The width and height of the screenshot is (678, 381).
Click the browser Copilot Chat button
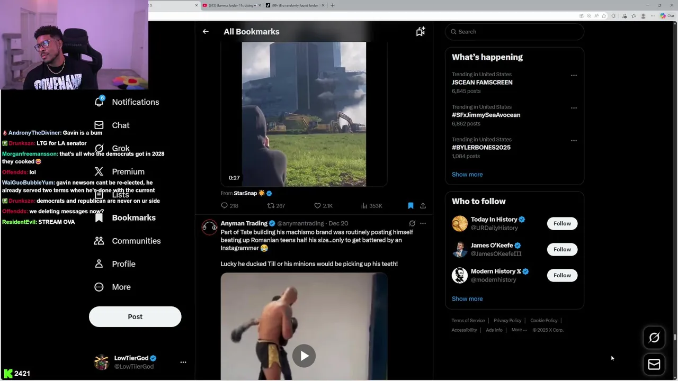tap(666, 16)
